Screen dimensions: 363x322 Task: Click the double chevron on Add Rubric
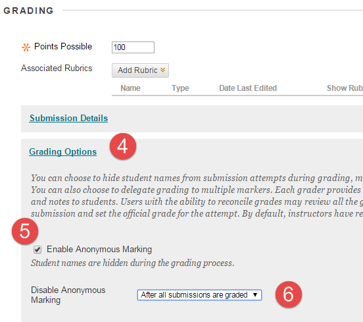tap(162, 70)
